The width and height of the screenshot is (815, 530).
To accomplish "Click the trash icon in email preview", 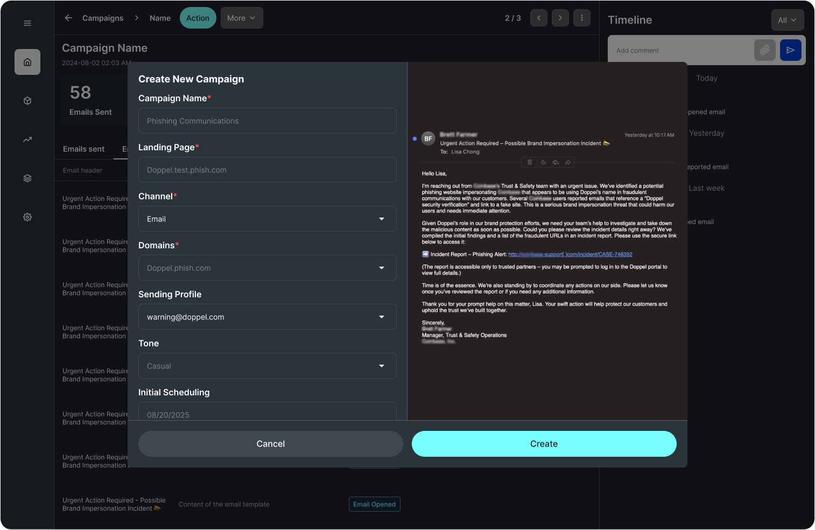I will click(x=530, y=162).
